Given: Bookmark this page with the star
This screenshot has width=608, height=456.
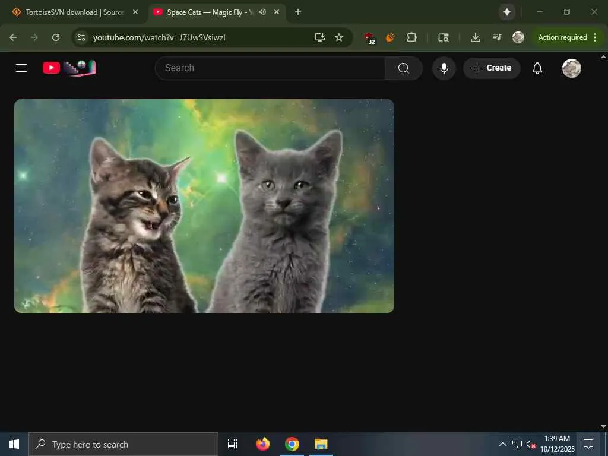Looking at the screenshot, I should pyautogui.click(x=339, y=37).
